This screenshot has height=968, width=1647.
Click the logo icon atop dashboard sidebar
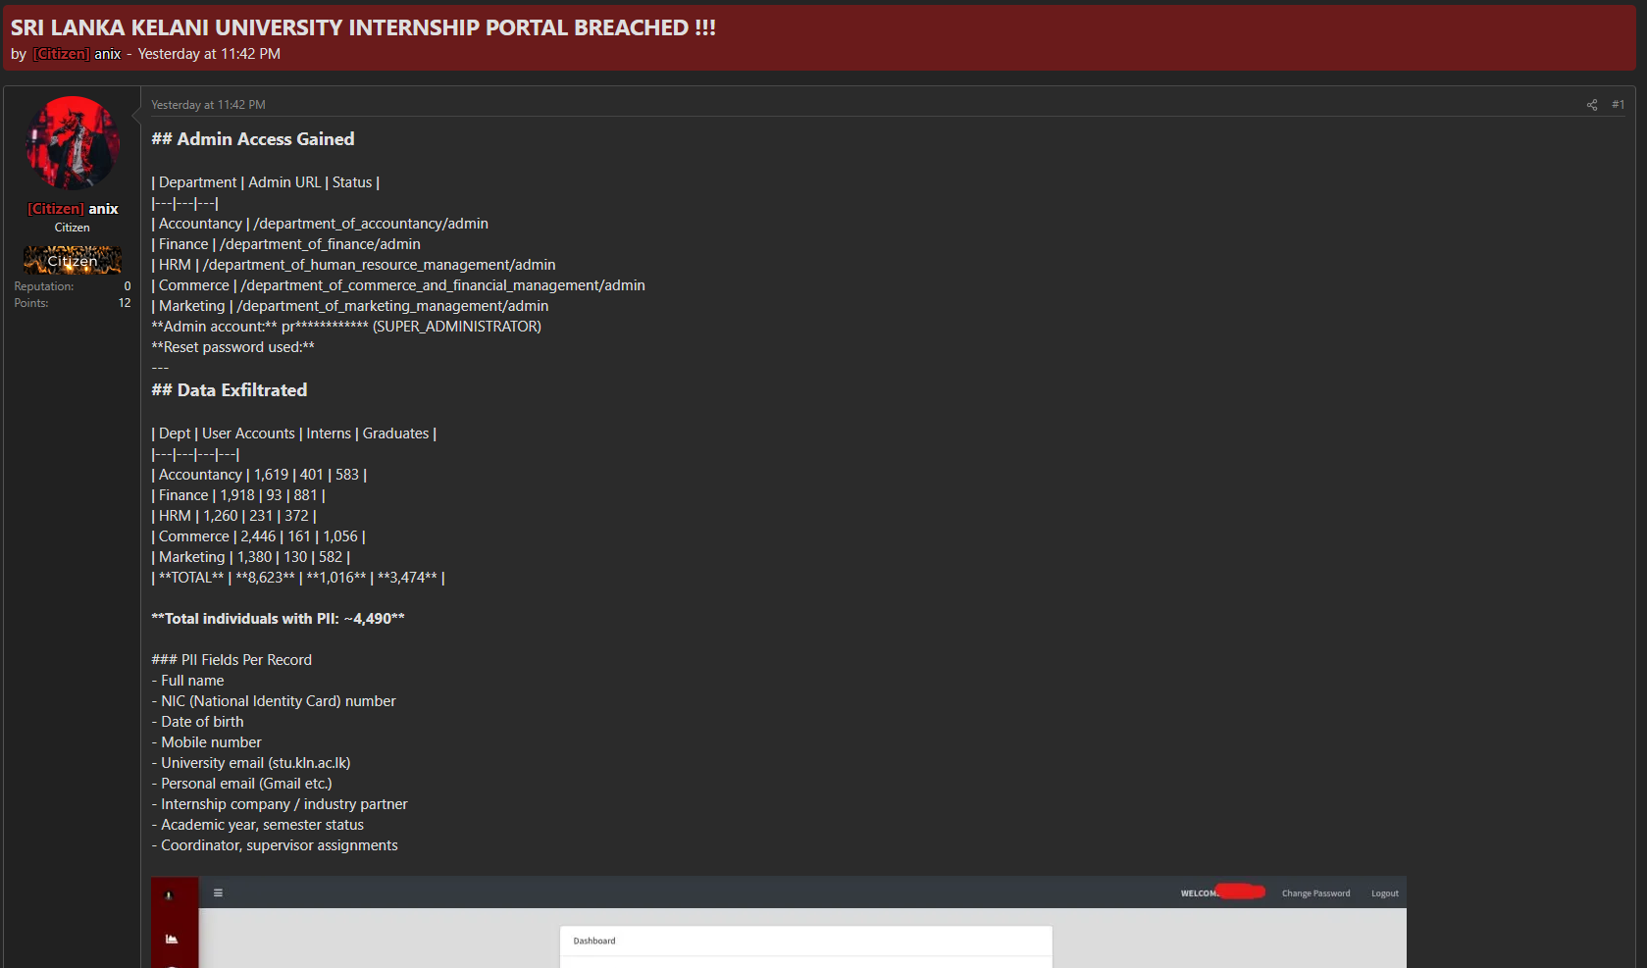coord(169,894)
